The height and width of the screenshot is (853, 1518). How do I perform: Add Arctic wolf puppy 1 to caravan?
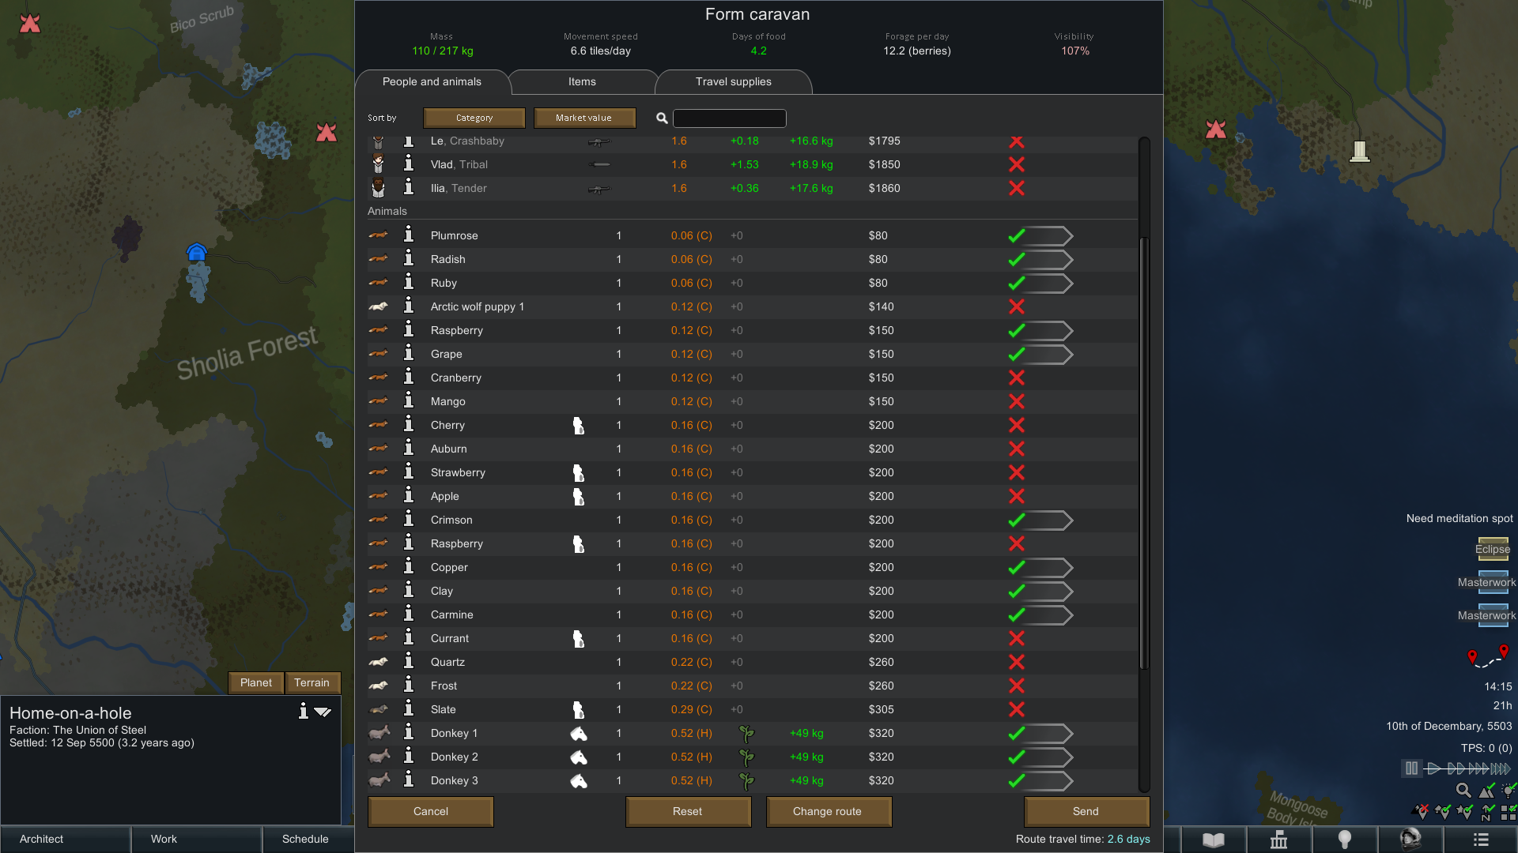point(1017,306)
